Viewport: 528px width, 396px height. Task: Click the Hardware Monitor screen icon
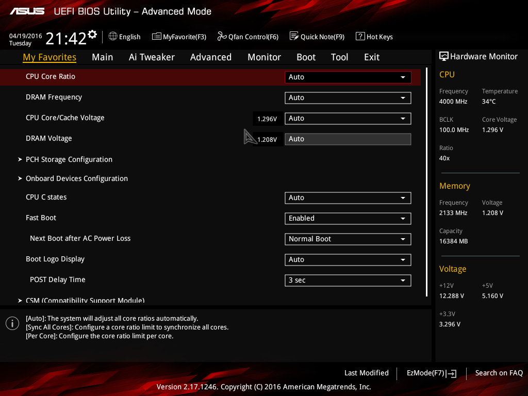(x=444, y=56)
